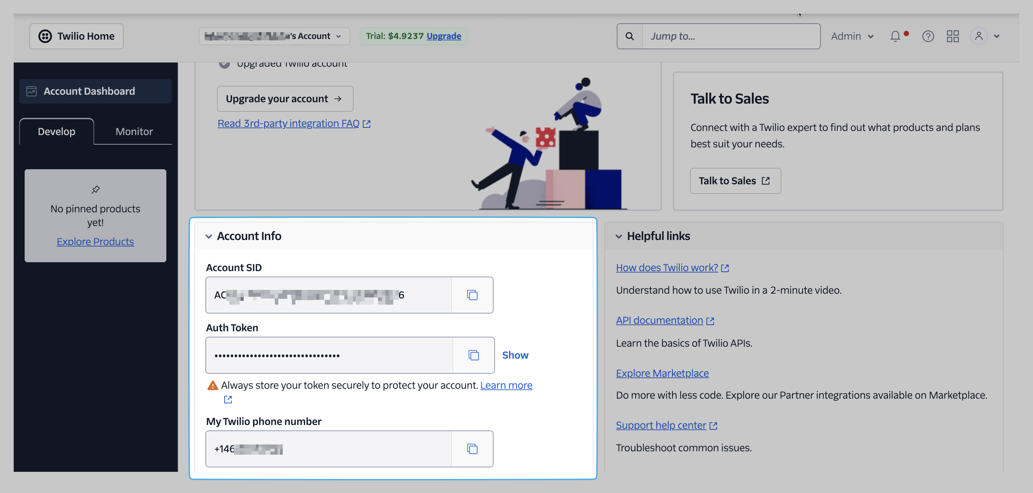Click the user profile avatar icon
Screen dimensions: 1033x493
click(979, 37)
